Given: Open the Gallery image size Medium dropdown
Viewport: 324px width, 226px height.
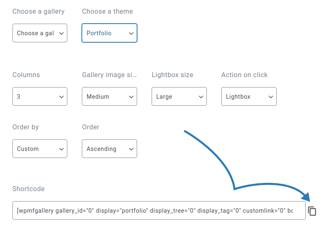Looking at the screenshot, I should [109, 97].
